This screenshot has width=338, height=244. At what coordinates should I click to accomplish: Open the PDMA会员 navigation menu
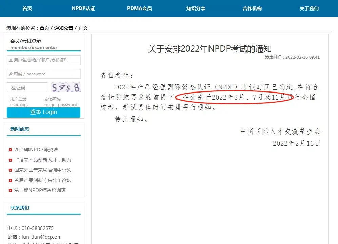point(140,8)
